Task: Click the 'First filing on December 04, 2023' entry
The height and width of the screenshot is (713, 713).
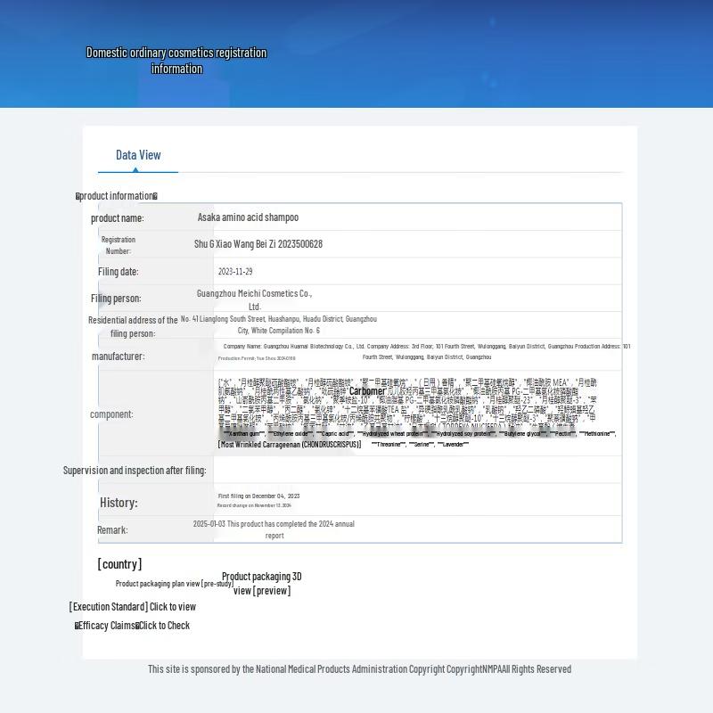Action: (x=258, y=496)
